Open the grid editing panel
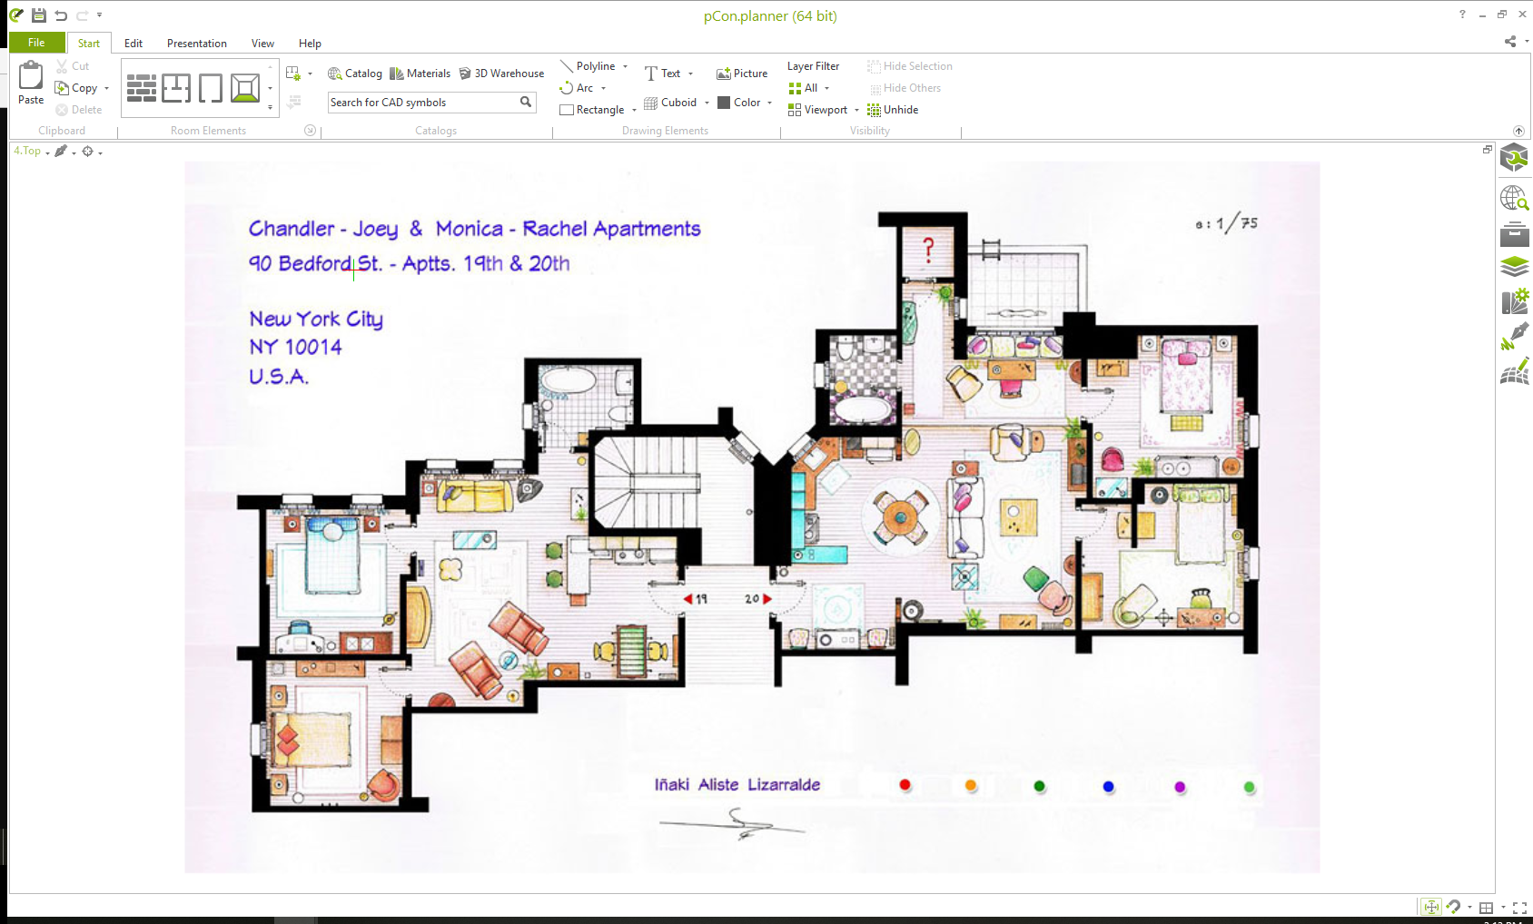The width and height of the screenshot is (1533, 924). 1514,370
